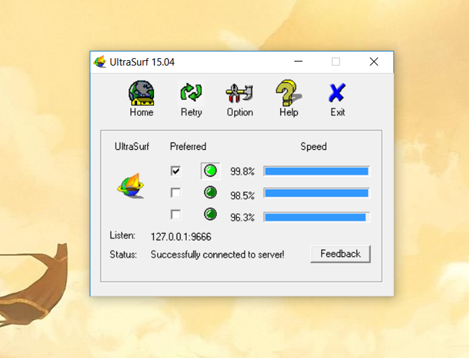Click the 98.5% speed value

[x=242, y=195]
